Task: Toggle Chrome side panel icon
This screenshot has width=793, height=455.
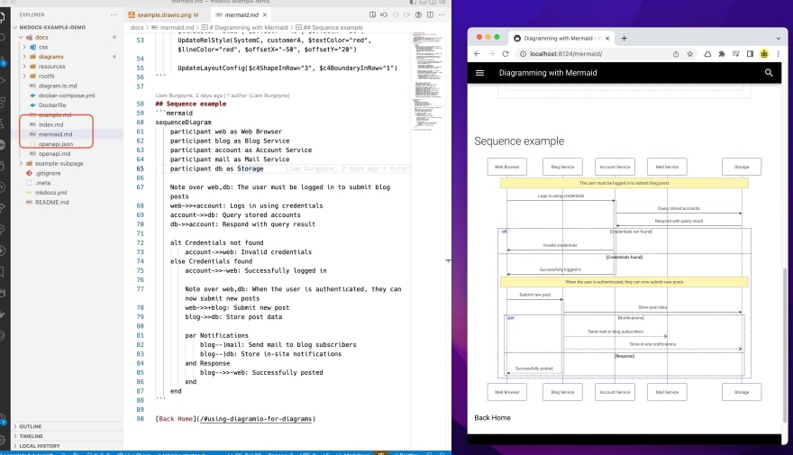Action: point(750,53)
